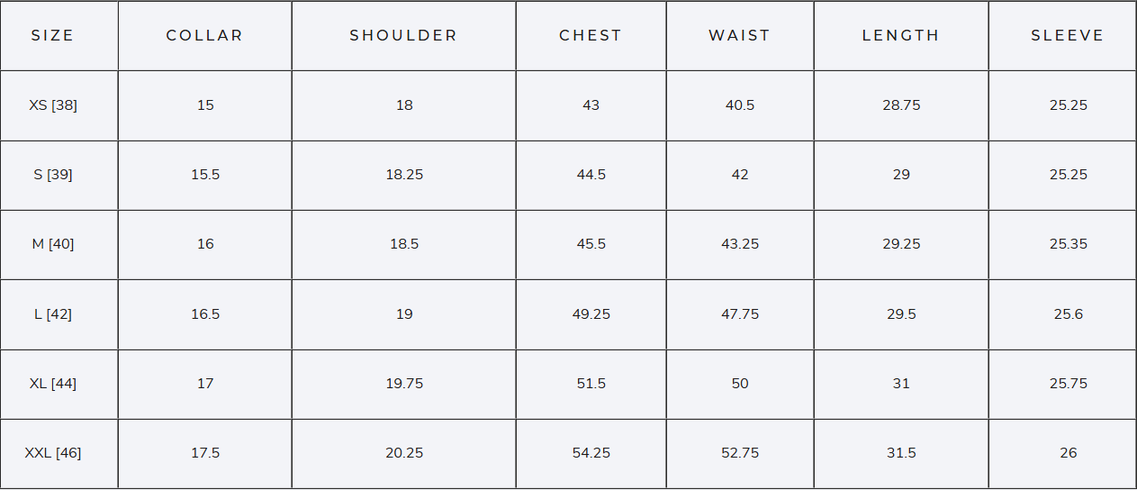Click the COLLAR column header
This screenshot has width=1137, height=490.
(x=205, y=36)
